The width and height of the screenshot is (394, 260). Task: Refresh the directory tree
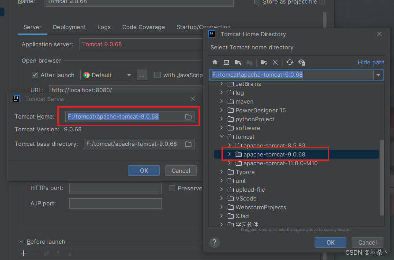click(290, 62)
